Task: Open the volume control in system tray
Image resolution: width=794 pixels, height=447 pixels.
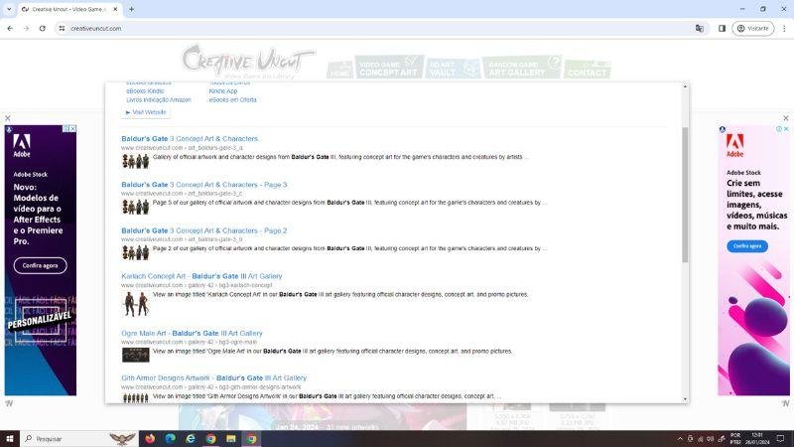Action: [710, 439]
